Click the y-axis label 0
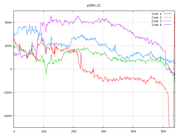The height and width of the screenshot is (135, 180). [x=11, y=69]
